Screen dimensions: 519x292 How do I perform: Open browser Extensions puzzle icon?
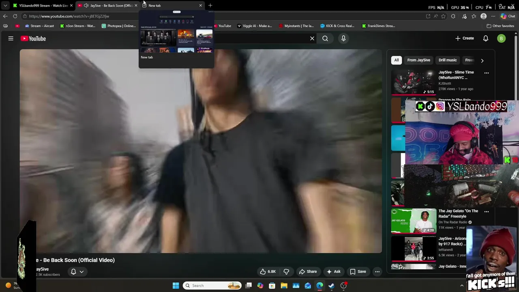pos(453,16)
